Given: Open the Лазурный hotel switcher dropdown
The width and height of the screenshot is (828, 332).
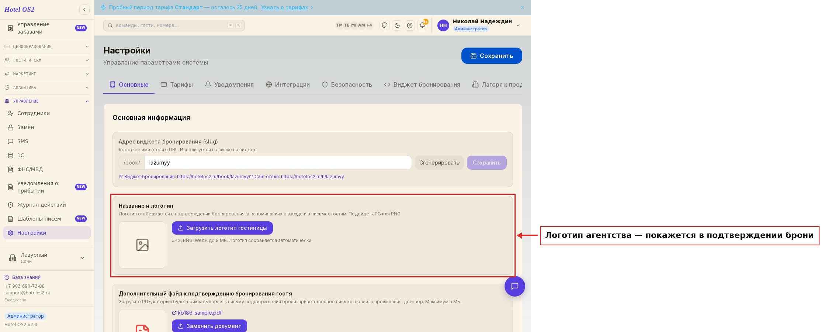Looking at the screenshot, I should pos(47,258).
